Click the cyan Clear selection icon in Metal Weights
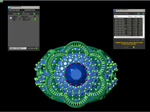Image resolution: width=150 pixels, height=112 pixels. pyautogui.click(x=143, y=14)
